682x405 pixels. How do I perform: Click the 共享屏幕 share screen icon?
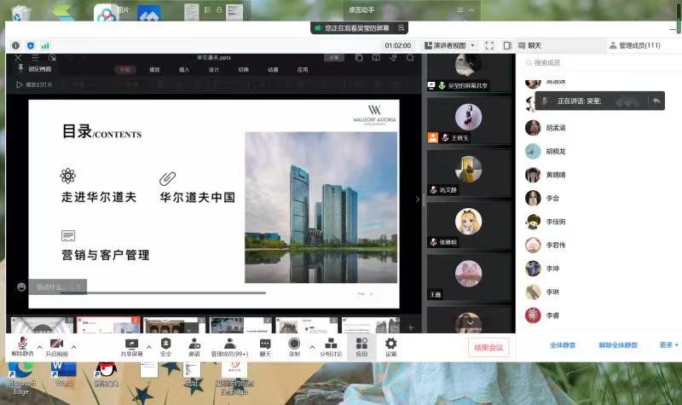point(131,344)
